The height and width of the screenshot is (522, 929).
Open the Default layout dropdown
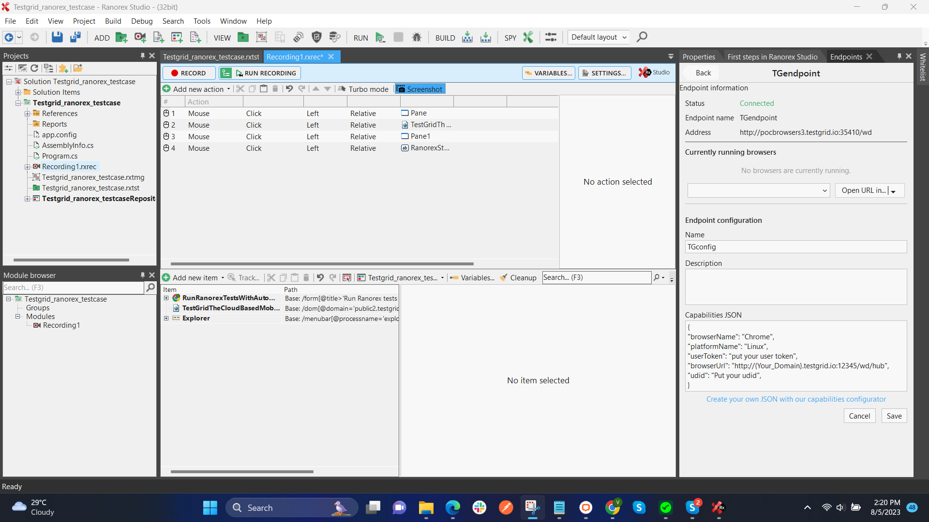599,37
